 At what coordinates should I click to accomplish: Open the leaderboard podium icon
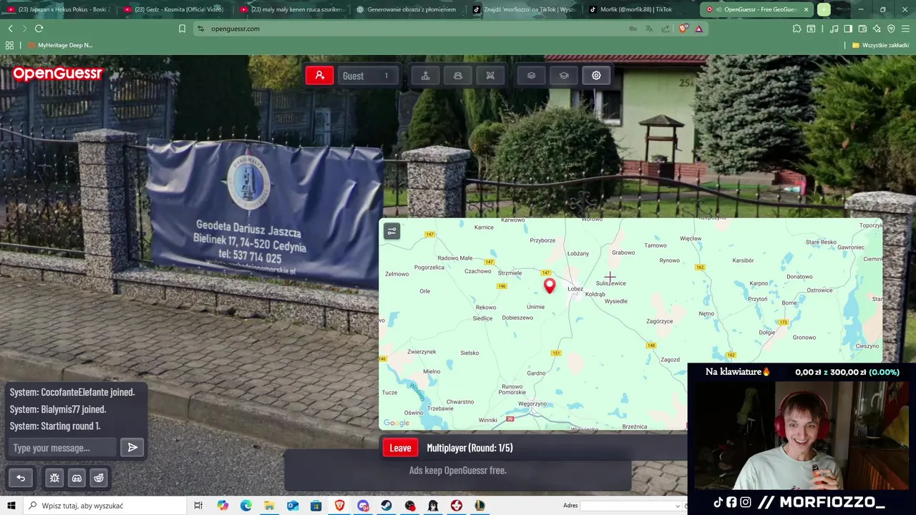tap(425, 75)
